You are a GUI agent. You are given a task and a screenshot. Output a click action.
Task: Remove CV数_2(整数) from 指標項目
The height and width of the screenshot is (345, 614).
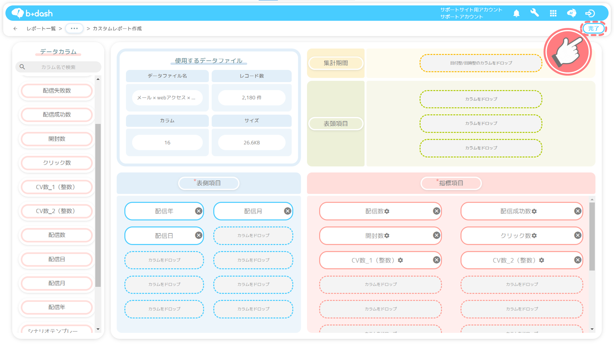(x=578, y=260)
